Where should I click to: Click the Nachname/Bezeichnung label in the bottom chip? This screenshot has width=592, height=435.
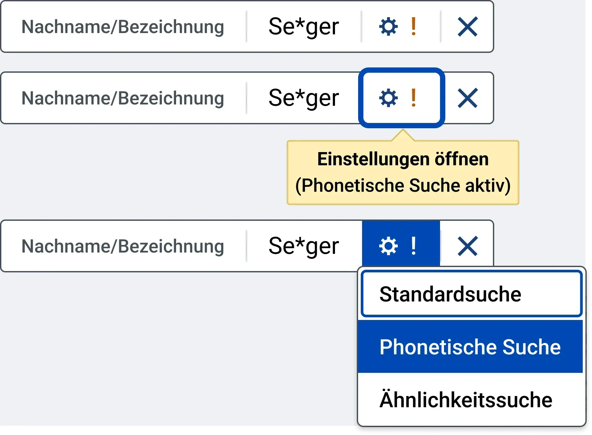click(123, 247)
